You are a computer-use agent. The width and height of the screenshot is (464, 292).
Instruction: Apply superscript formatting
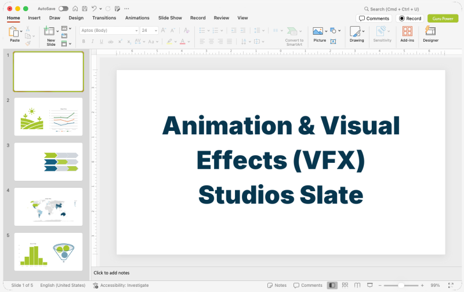pos(120,42)
